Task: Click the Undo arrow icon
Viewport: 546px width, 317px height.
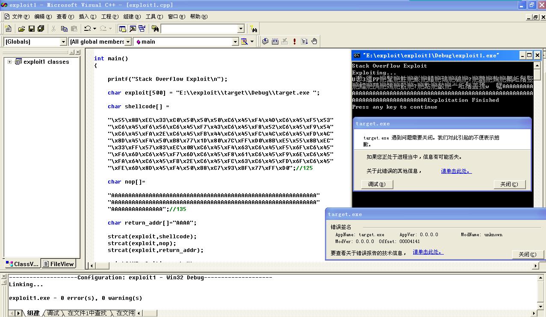Action: 87,29
